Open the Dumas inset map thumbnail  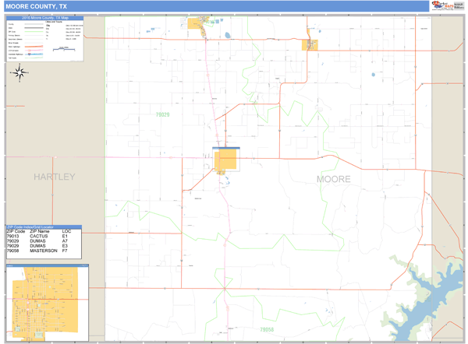48,303
